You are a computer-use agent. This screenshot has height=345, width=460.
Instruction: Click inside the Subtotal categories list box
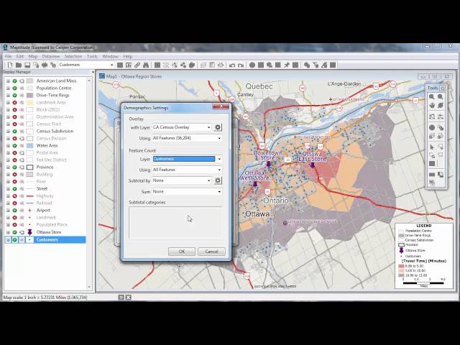click(x=175, y=222)
